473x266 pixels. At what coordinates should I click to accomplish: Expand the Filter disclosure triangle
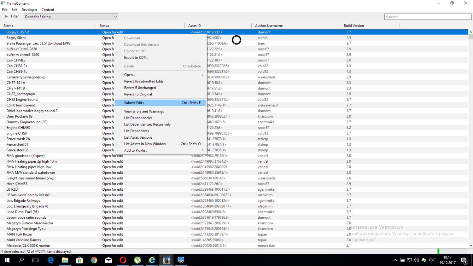[6, 16]
